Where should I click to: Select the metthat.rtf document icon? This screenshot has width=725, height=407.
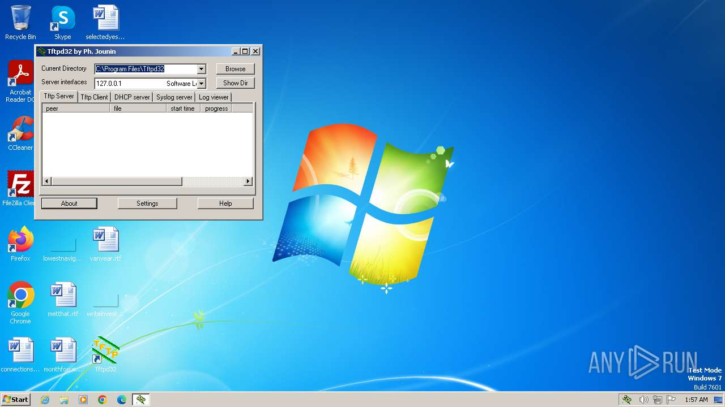tap(62, 300)
